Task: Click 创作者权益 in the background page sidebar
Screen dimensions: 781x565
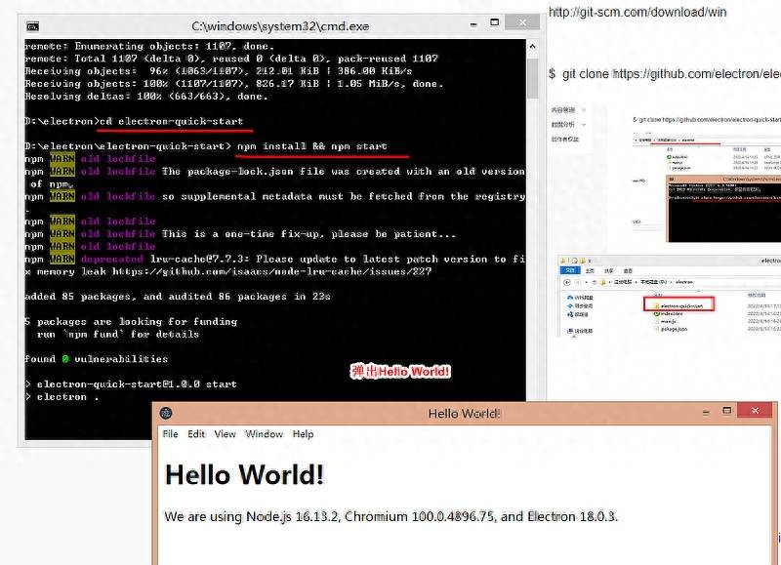Action: (565, 139)
